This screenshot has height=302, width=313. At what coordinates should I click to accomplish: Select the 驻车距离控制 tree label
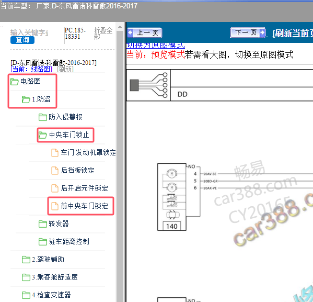point(69,242)
